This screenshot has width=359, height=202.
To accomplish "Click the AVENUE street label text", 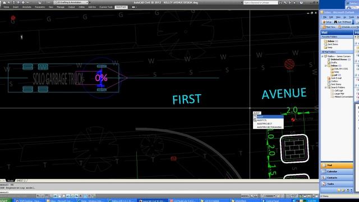I will click(284, 93).
